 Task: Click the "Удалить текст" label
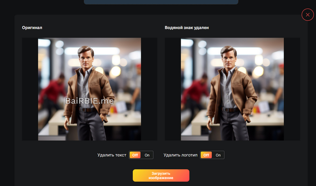(x=112, y=155)
